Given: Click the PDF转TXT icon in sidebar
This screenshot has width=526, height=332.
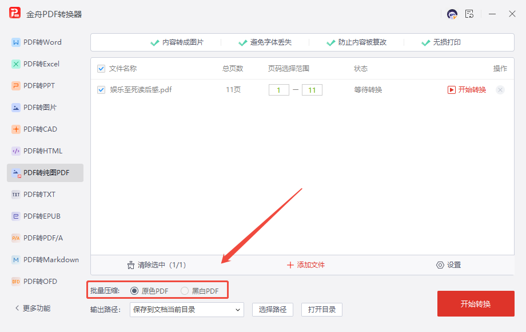Looking at the screenshot, I should coord(16,195).
